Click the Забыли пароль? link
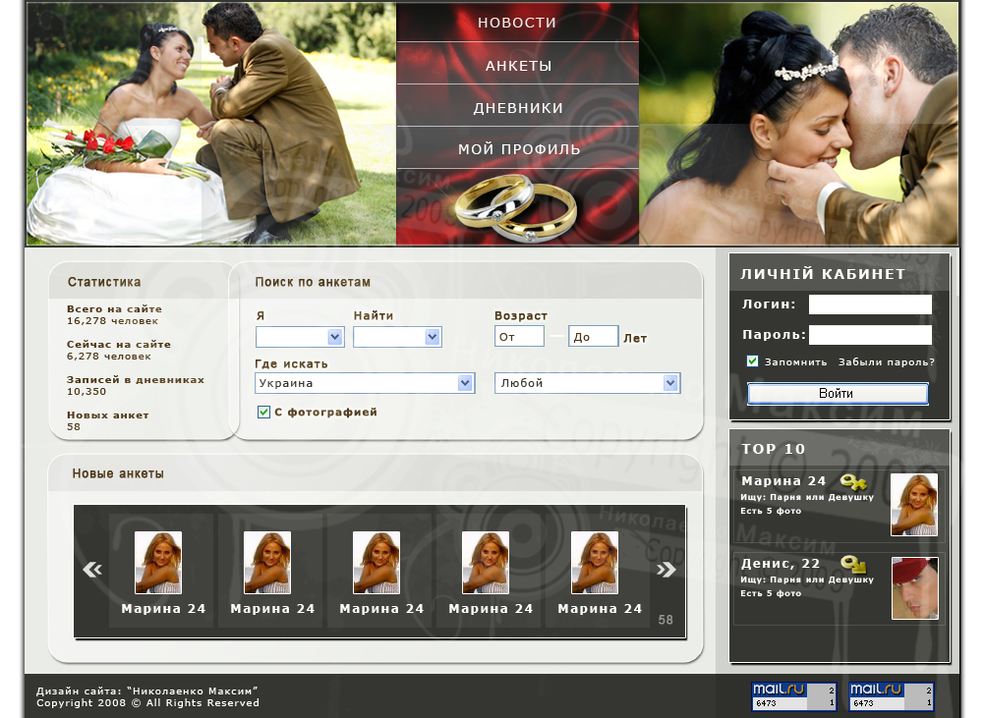This screenshot has width=984, height=718. pos(886,362)
